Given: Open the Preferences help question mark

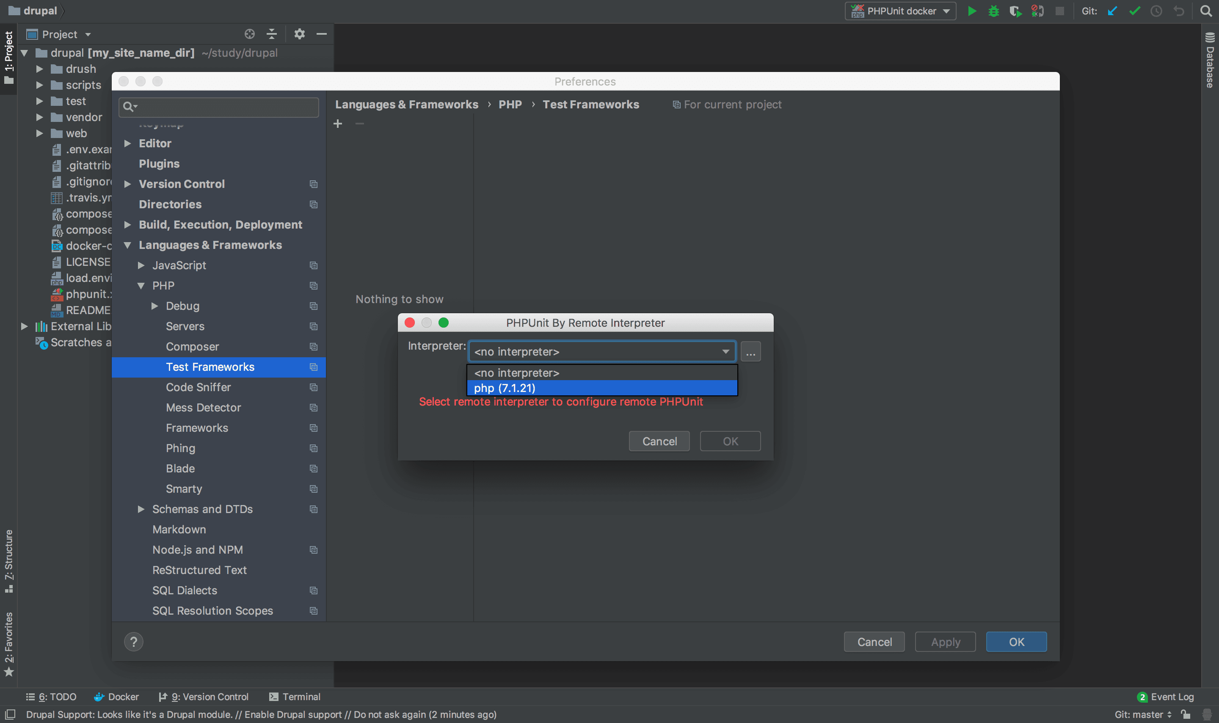Looking at the screenshot, I should click(x=133, y=642).
